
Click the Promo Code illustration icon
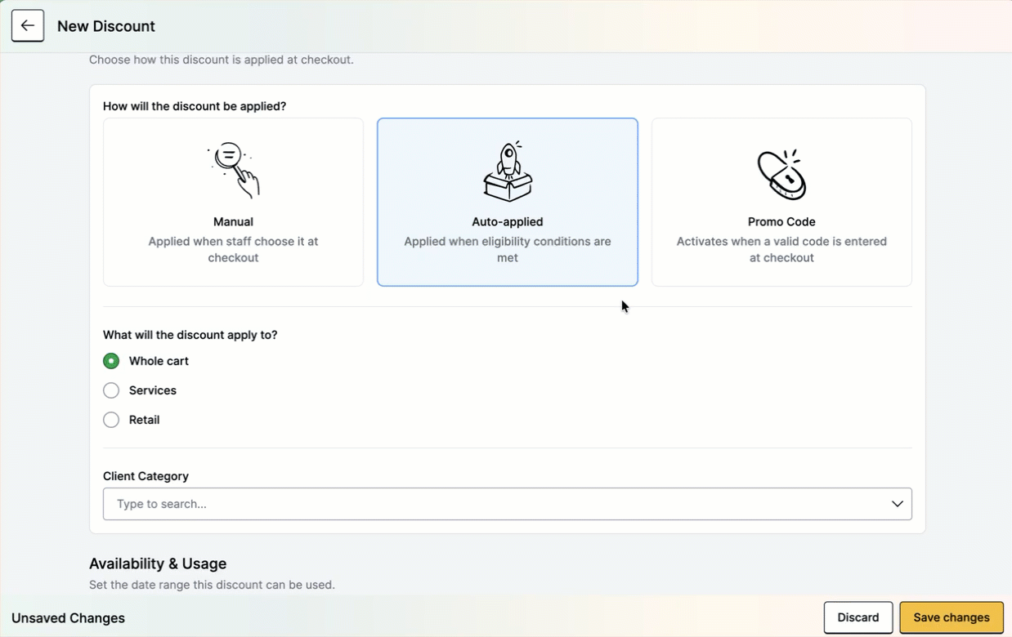tap(781, 174)
